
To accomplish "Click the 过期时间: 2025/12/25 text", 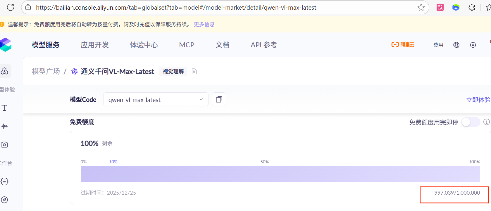I will [x=108, y=193].
